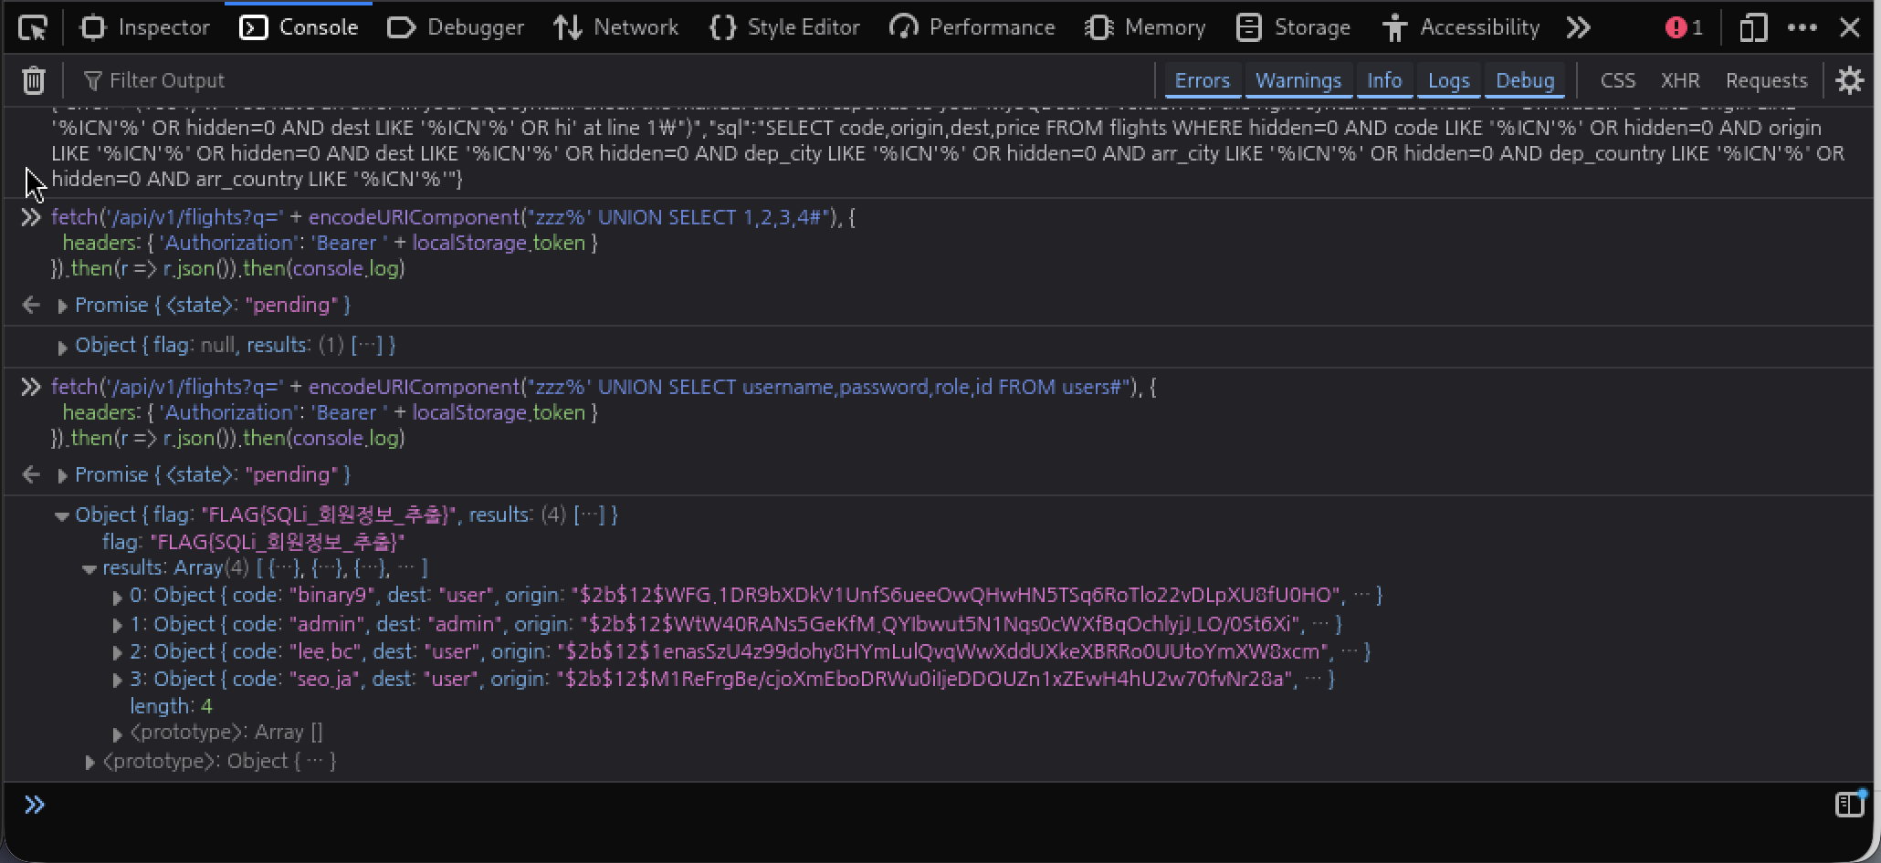Close the developer tools panel

click(x=1850, y=27)
